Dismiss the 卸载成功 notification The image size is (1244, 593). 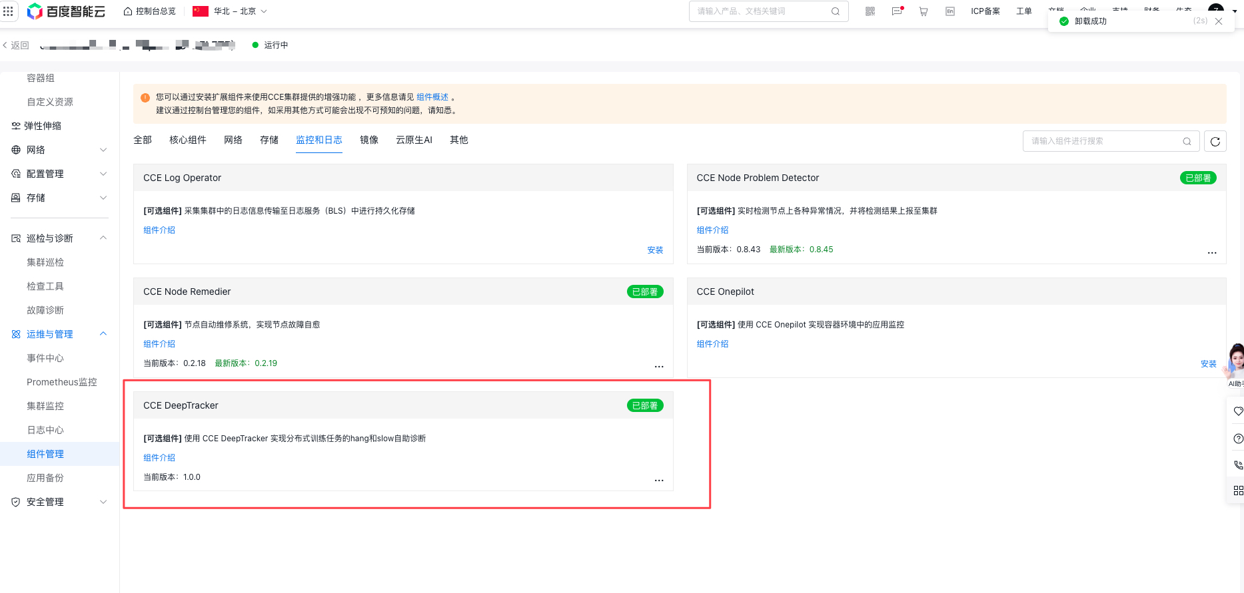point(1219,21)
